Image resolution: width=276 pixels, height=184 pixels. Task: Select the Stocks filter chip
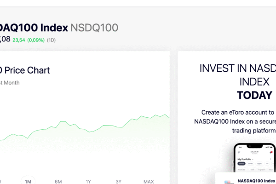point(251,163)
